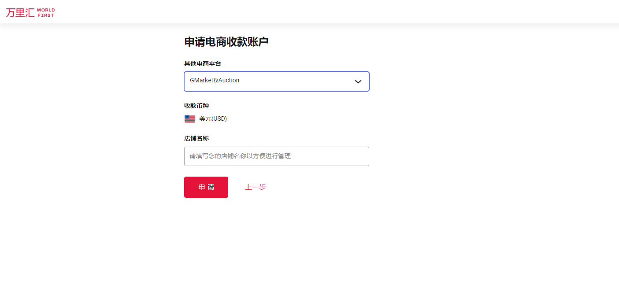Viewport: 619px width, 292px height.
Task: Focus the store name input field
Action: click(276, 156)
